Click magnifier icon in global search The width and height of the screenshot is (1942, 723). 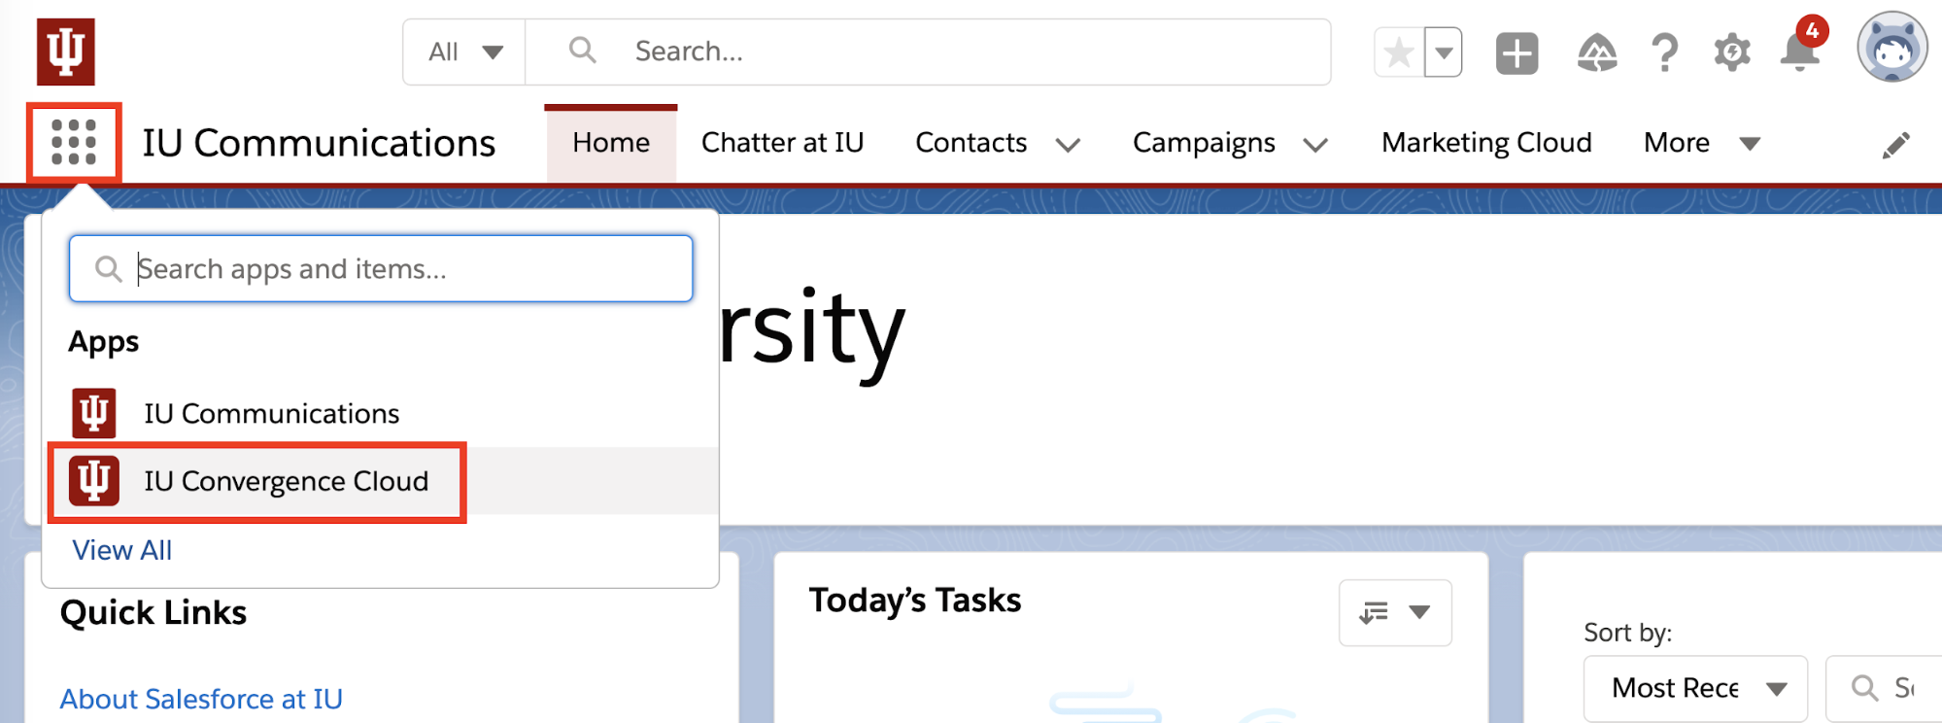click(x=582, y=51)
